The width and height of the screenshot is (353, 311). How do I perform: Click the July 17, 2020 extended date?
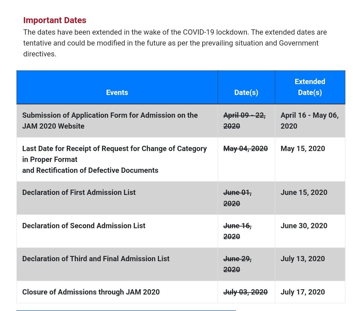(303, 292)
